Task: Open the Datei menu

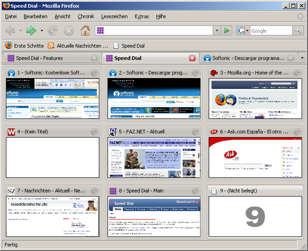Action: 11,17
